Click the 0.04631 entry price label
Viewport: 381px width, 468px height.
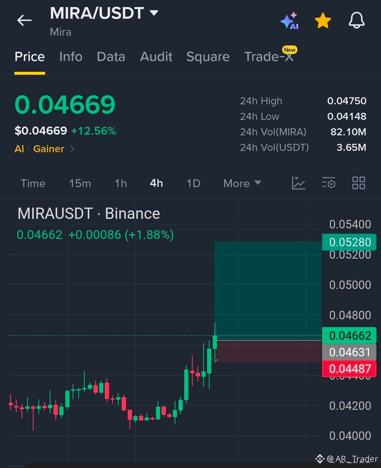(x=349, y=352)
